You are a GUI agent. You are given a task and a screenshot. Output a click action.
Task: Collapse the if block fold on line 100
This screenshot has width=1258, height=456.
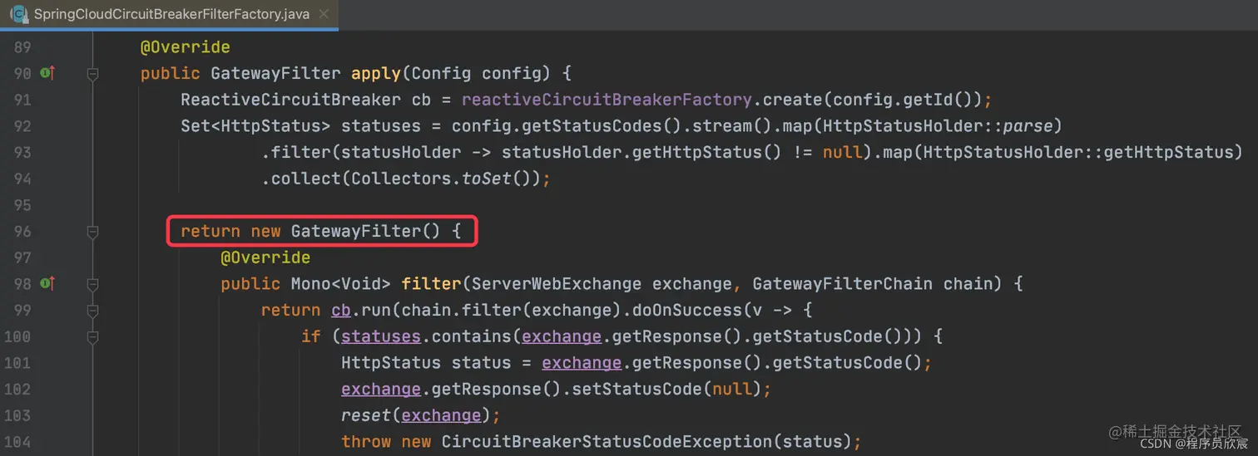click(x=93, y=337)
